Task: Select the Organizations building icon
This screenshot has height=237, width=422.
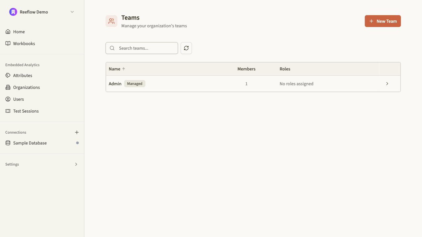Action: click(x=8, y=87)
